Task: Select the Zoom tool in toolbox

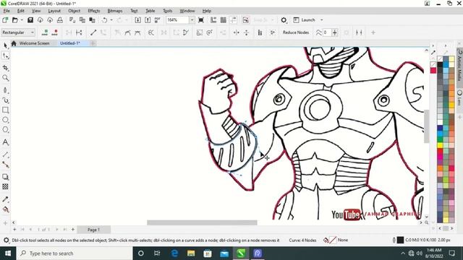Action: tap(5, 78)
